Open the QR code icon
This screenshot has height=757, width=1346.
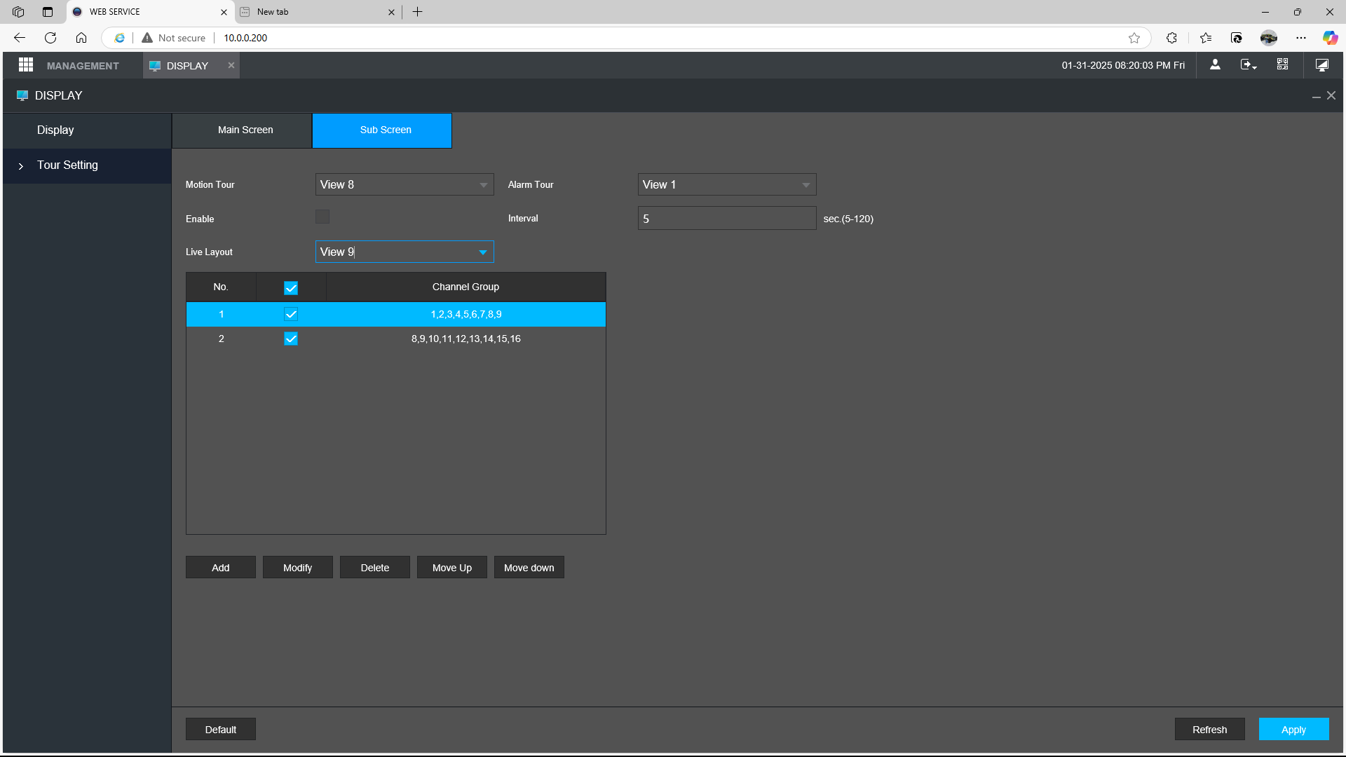point(1282,64)
